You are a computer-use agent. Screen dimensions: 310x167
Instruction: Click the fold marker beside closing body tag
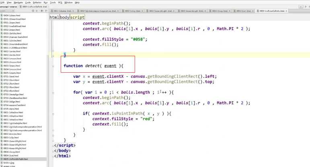pos(53,151)
